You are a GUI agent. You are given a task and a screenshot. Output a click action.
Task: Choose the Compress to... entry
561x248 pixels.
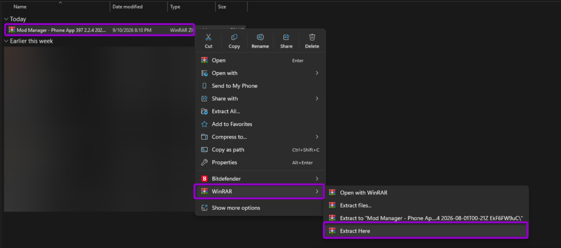coord(260,137)
